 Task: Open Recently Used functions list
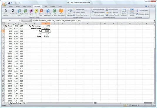[19, 12]
